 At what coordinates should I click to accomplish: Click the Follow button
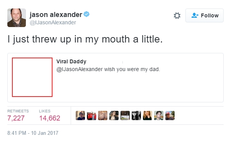click(204, 15)
